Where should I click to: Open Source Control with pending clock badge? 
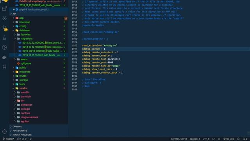[x=5, y=28]
